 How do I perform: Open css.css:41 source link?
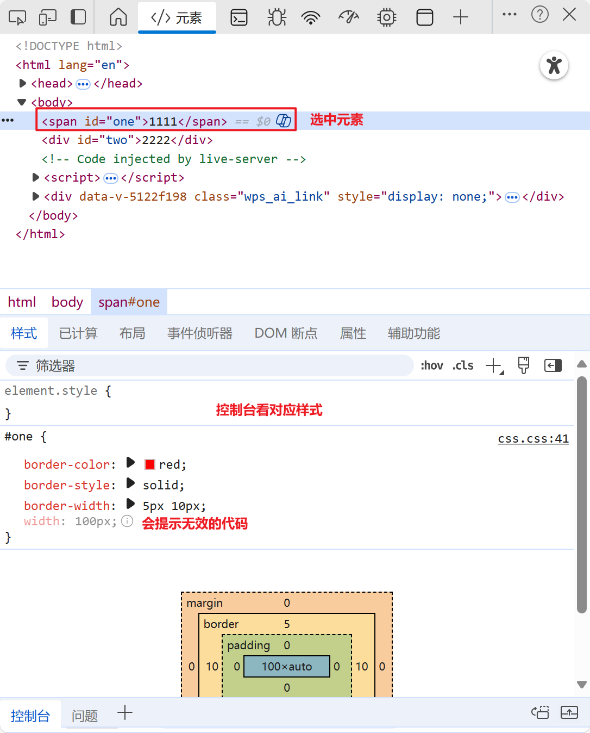(x=533, y=438)
